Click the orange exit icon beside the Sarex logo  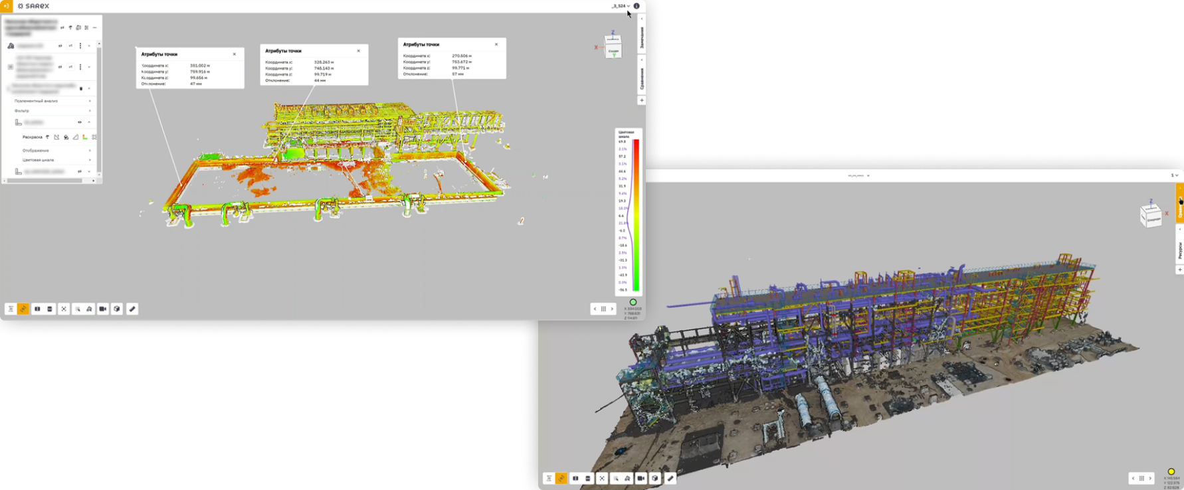6,6
